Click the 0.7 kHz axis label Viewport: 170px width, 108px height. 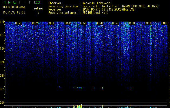point(2,89)
